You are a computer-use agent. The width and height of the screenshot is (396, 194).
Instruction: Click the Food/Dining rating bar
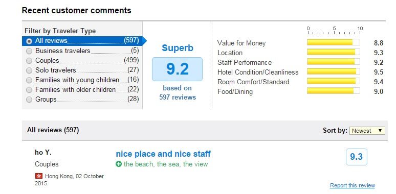coord(334,91)
